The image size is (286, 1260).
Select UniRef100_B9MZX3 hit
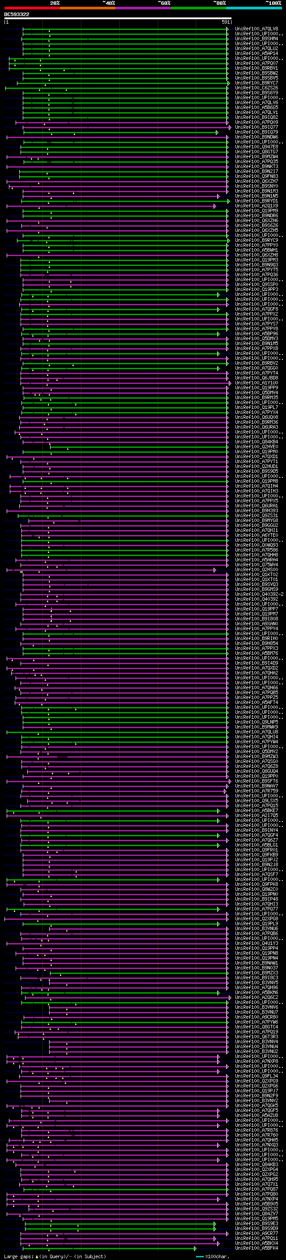click(257, 973)
